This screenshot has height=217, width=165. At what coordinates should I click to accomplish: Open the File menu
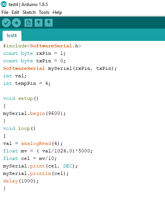pyautogui.click(x=5, y=12)
